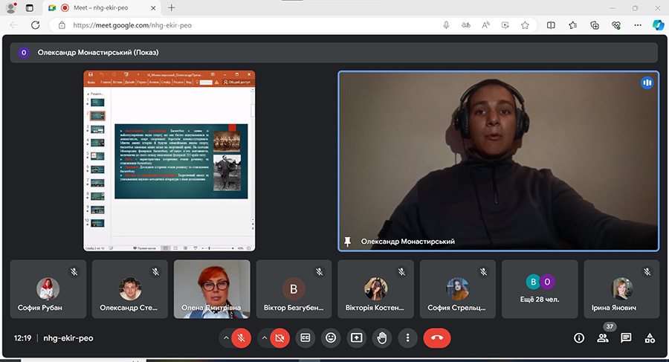This screenshot has width=669, height=362.
Task: Click the speaking indicator on main video tile
Action: click(647, 83)
